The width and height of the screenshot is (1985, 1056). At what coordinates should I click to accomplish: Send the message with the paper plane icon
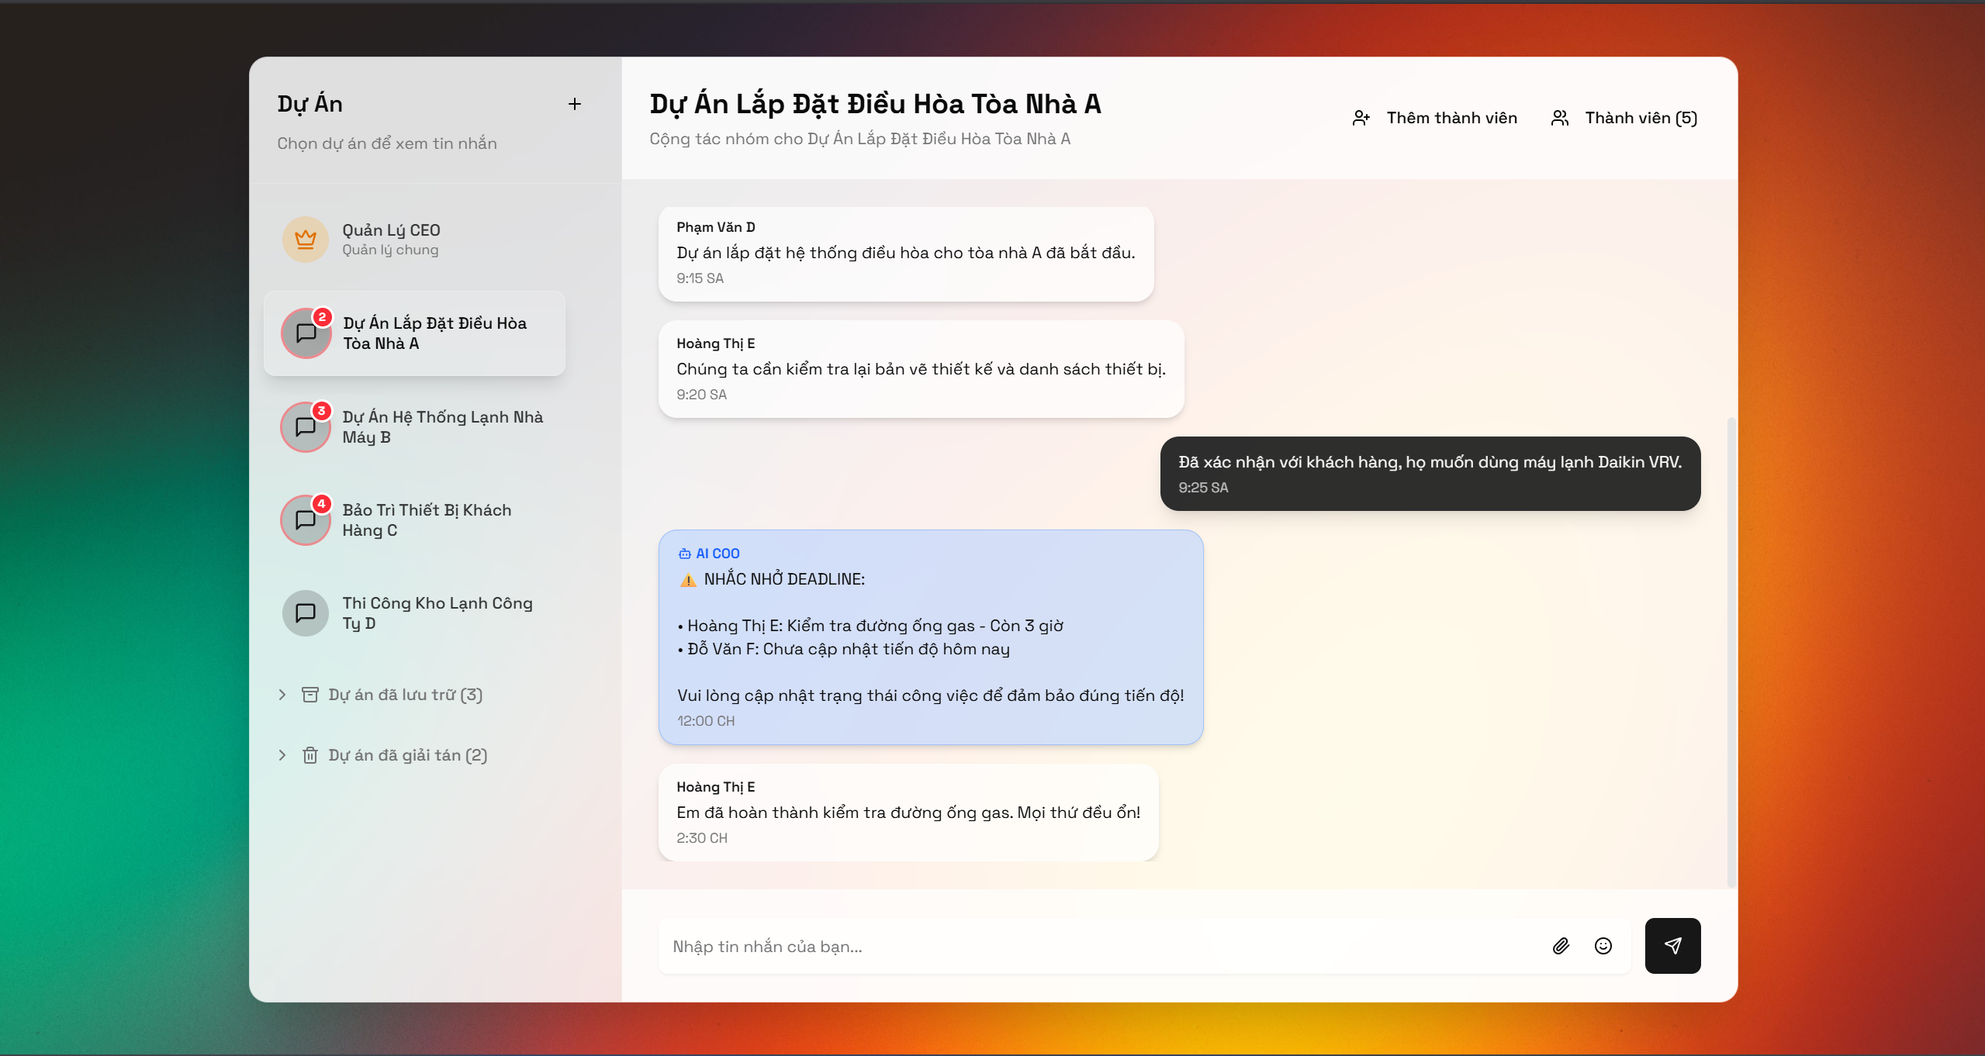click(1672, 946)
